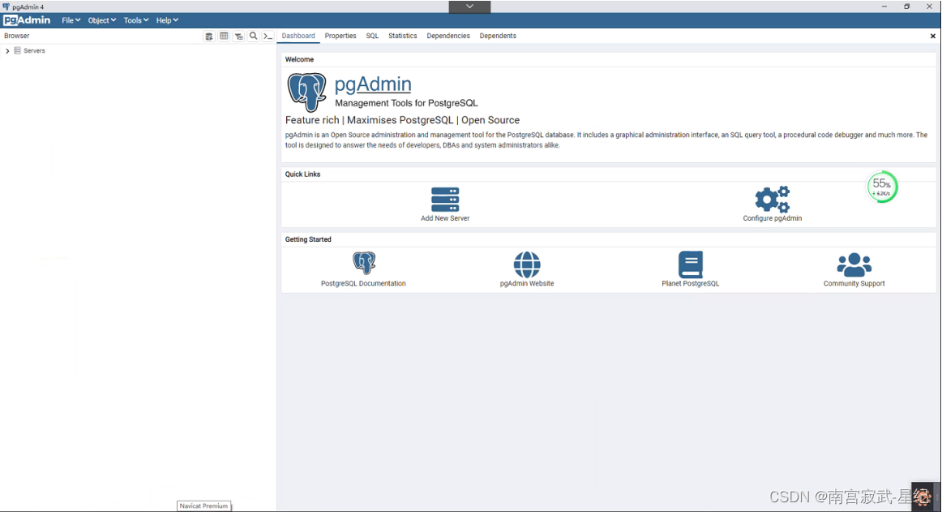The image size is (942, 512).
Task: Open the pgAdmin Website globe icon
Action: [527, 265]
